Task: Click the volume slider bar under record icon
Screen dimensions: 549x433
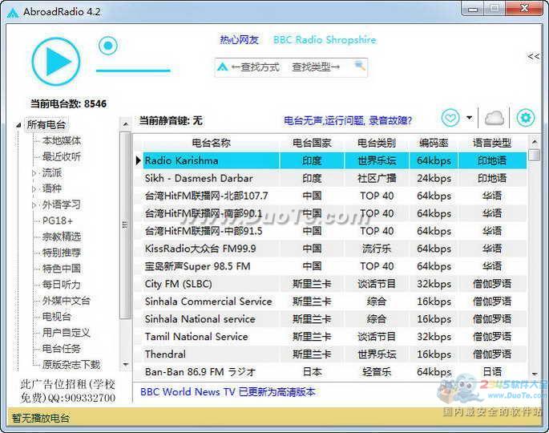Action: 132,71
